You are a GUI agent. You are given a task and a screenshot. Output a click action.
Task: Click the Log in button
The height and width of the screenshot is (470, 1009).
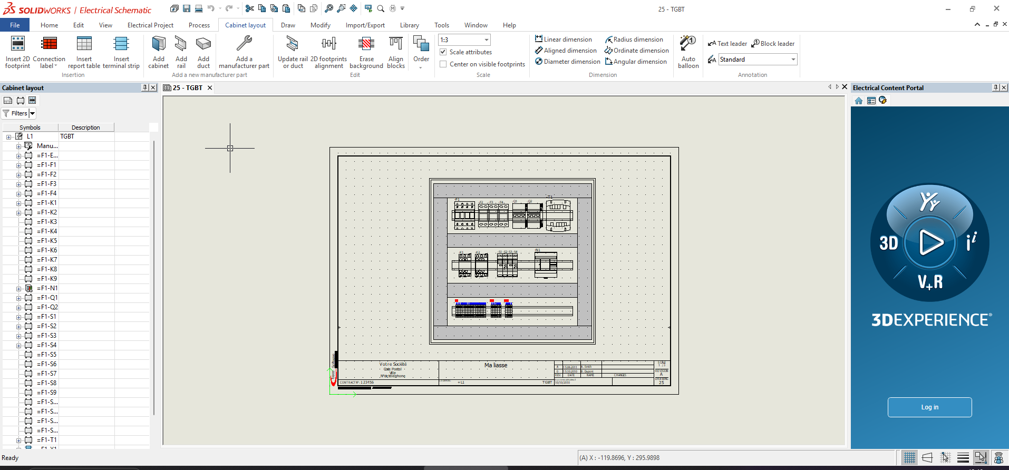929,407
